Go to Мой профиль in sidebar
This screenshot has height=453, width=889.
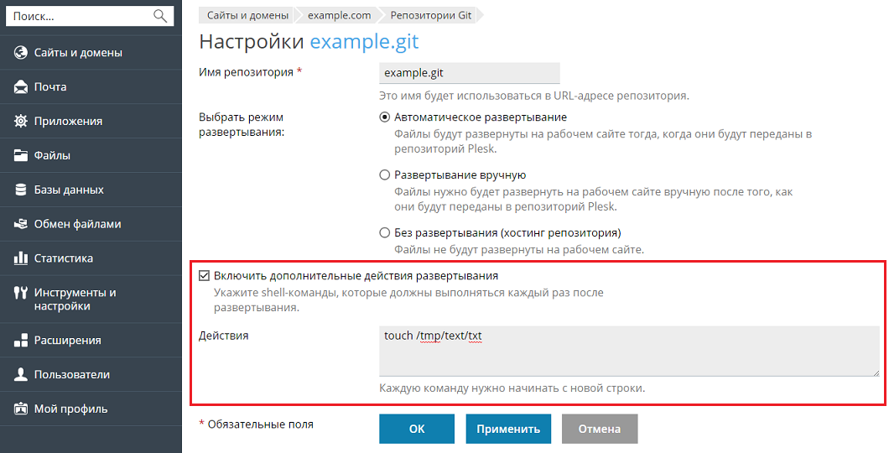point(70,409)
